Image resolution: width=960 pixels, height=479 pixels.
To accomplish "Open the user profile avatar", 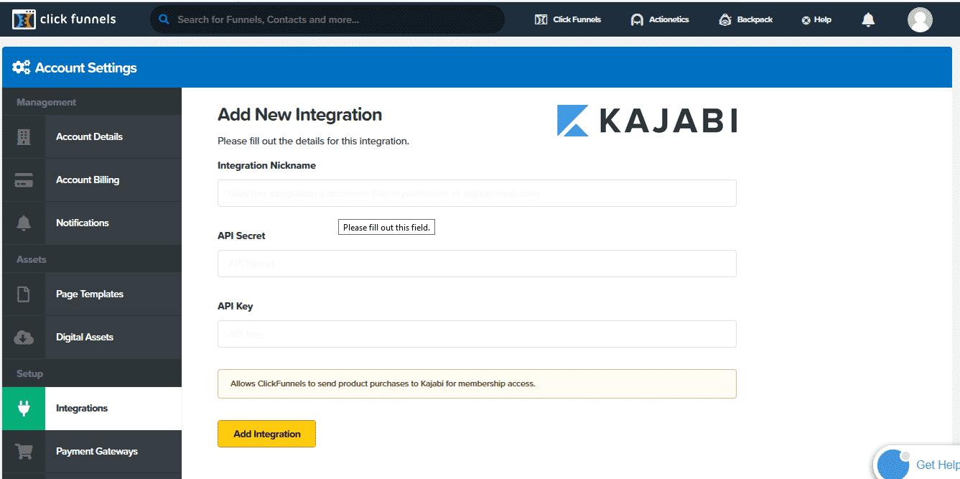I will (x=920, y=19).
